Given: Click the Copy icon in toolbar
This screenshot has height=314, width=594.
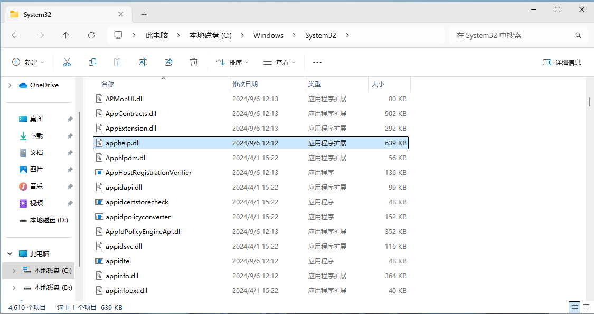Looking at the screenshot, I should (92, 62).
